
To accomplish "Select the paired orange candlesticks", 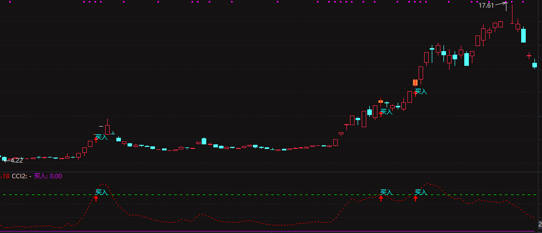I will 415,83.
